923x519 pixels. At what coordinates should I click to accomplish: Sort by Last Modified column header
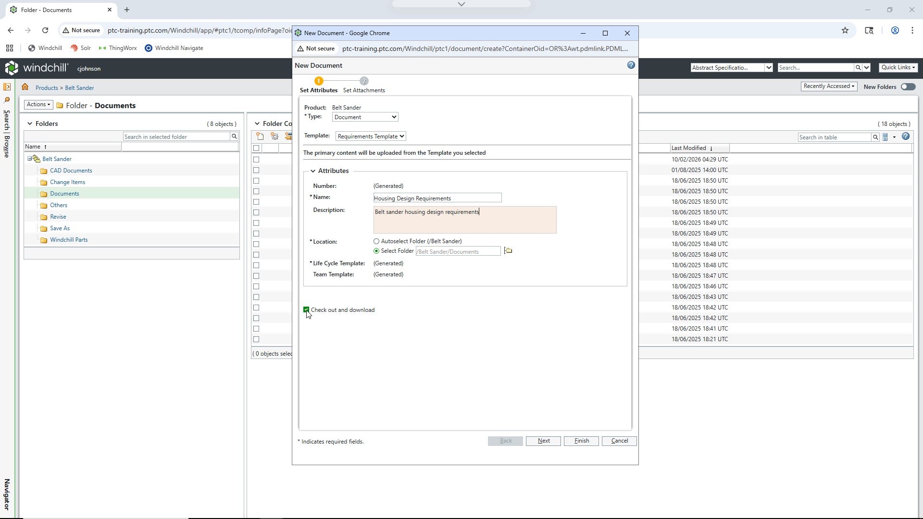[x=689, y=148]
